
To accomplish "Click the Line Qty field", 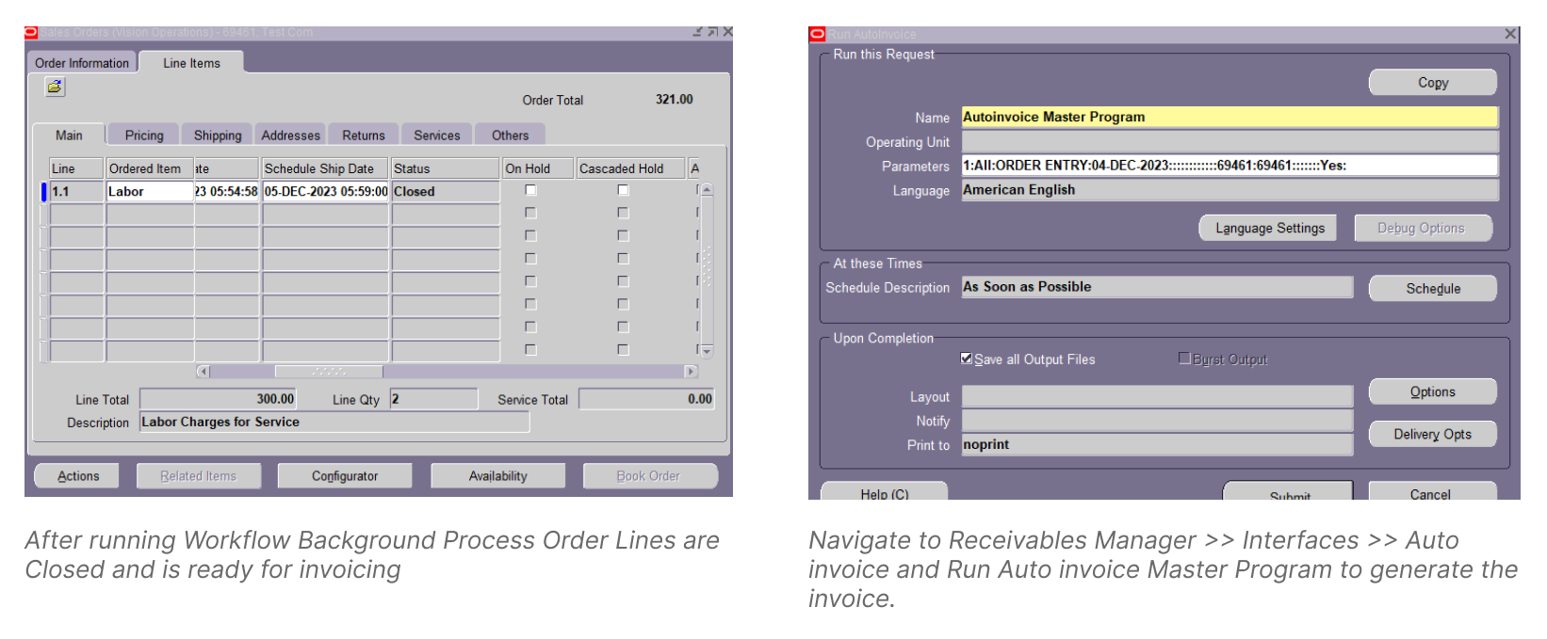I will 433,399.
